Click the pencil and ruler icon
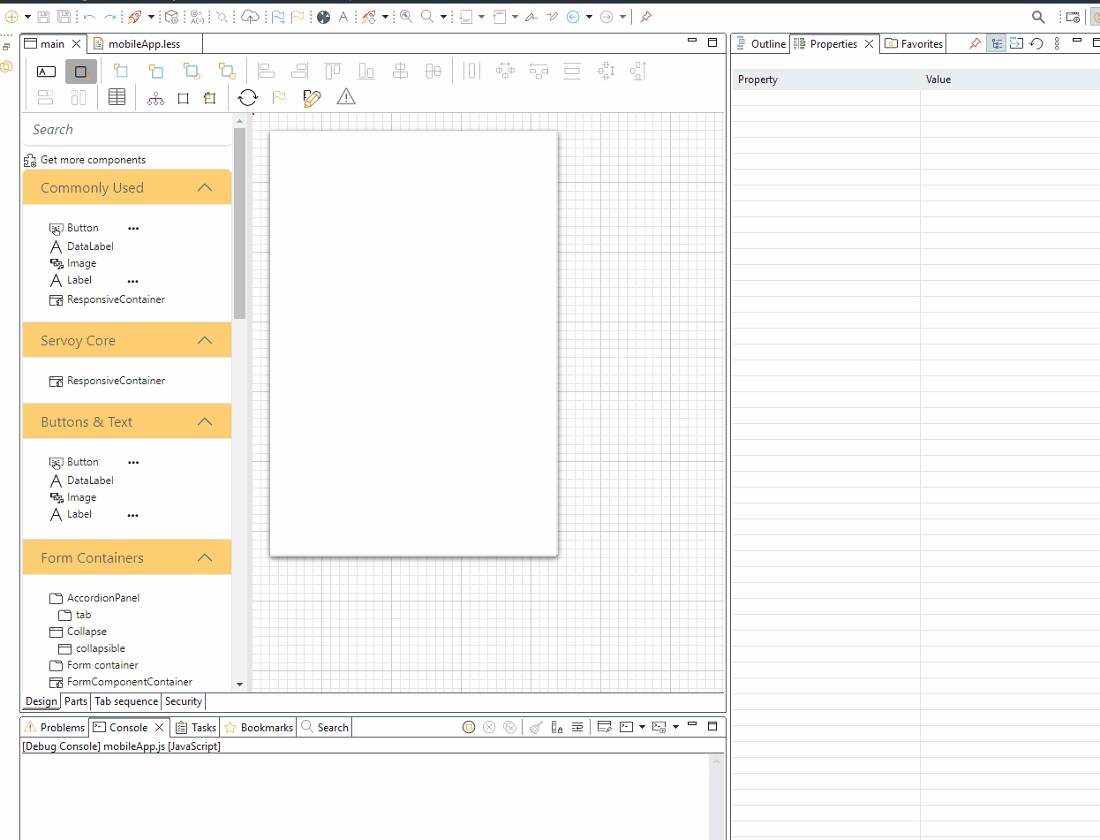1100x840 pixels. tap(312, 98)
